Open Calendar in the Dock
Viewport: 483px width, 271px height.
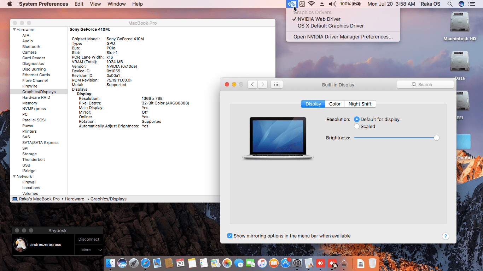point(180,263)
